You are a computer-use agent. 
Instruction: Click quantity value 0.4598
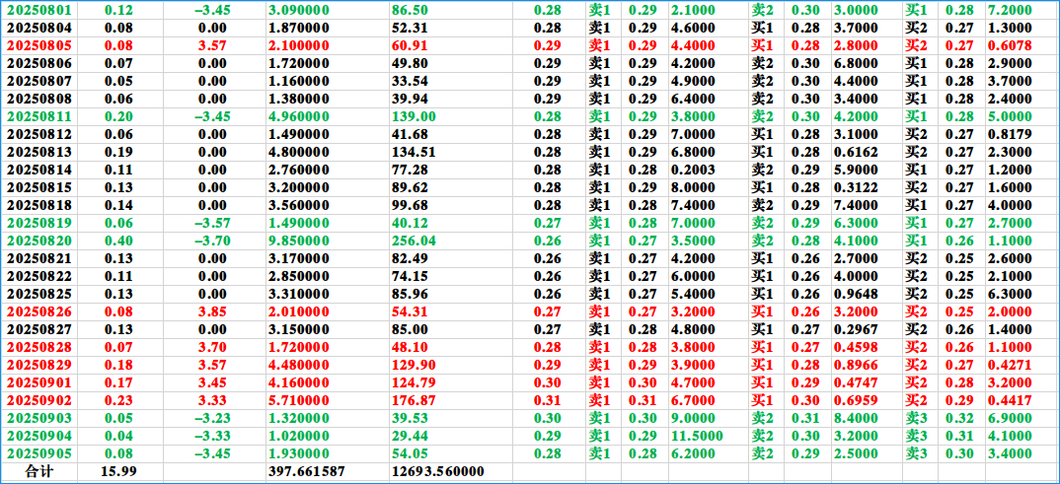click(855, 347)
